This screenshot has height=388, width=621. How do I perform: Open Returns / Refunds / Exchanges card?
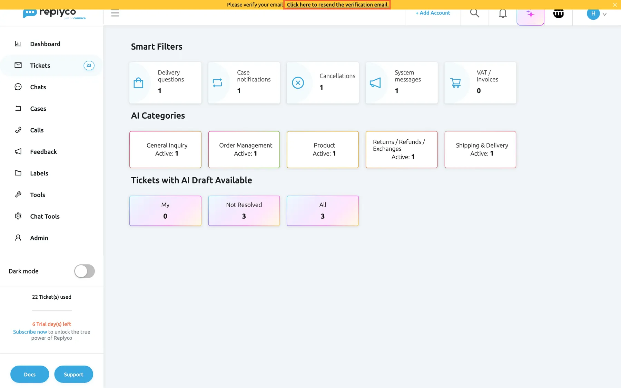click(x=402, y=150)
